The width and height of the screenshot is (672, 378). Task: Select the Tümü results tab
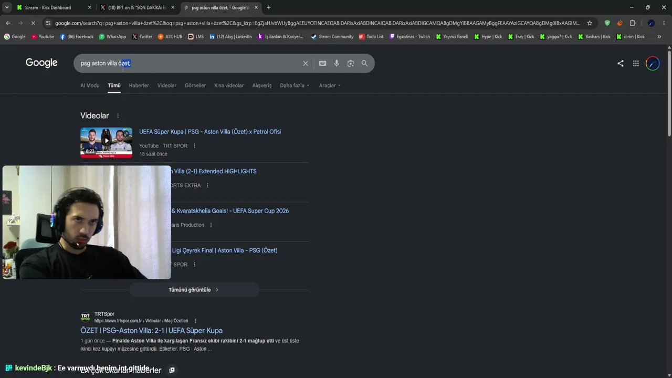(114, 86)
